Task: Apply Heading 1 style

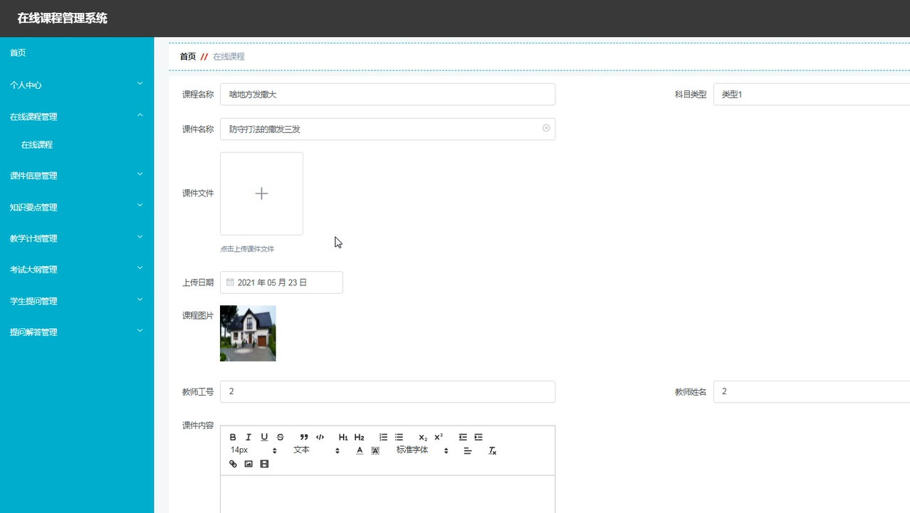Action: tap(343, 437)
